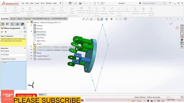
Task: Click the search magnifier icon
Action: click(164, 3)
